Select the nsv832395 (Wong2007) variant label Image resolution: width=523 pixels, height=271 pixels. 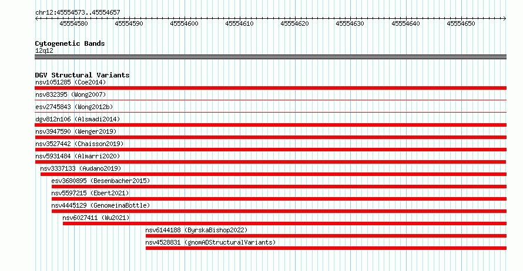coord(71,94)
